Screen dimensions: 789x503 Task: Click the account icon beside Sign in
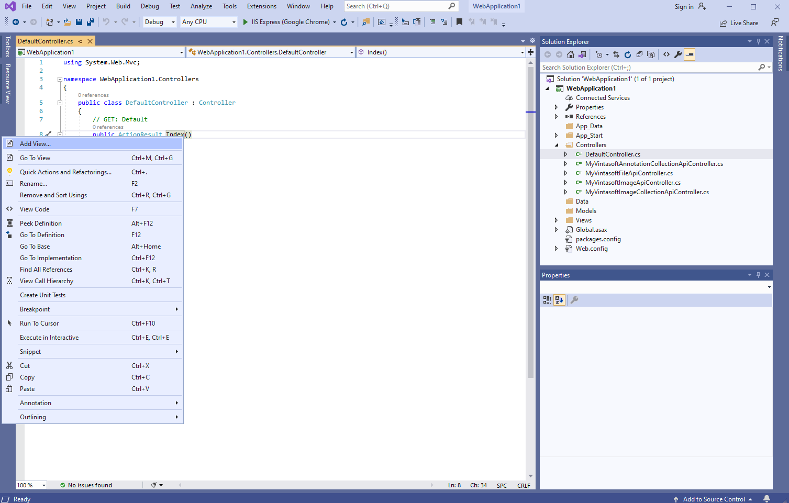pyautogui.click(x=702, y=6)
